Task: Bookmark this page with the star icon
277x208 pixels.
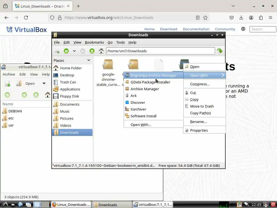Action: pyautogui.click(x=205, y=18)
